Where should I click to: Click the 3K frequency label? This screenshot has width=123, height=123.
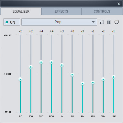pyautogui.click(x=72, y=117)
